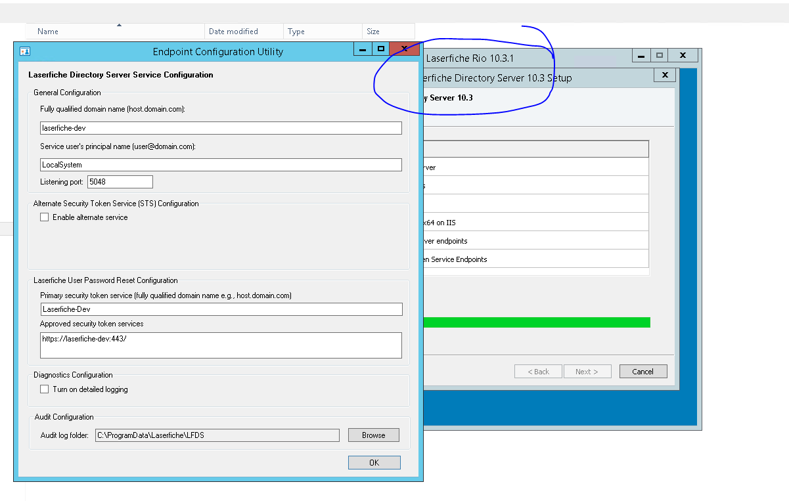The height and width of the screenshot is (501, 789).
Task: Click the 'Audit Configuration' group label
Action: pos(64,417)
